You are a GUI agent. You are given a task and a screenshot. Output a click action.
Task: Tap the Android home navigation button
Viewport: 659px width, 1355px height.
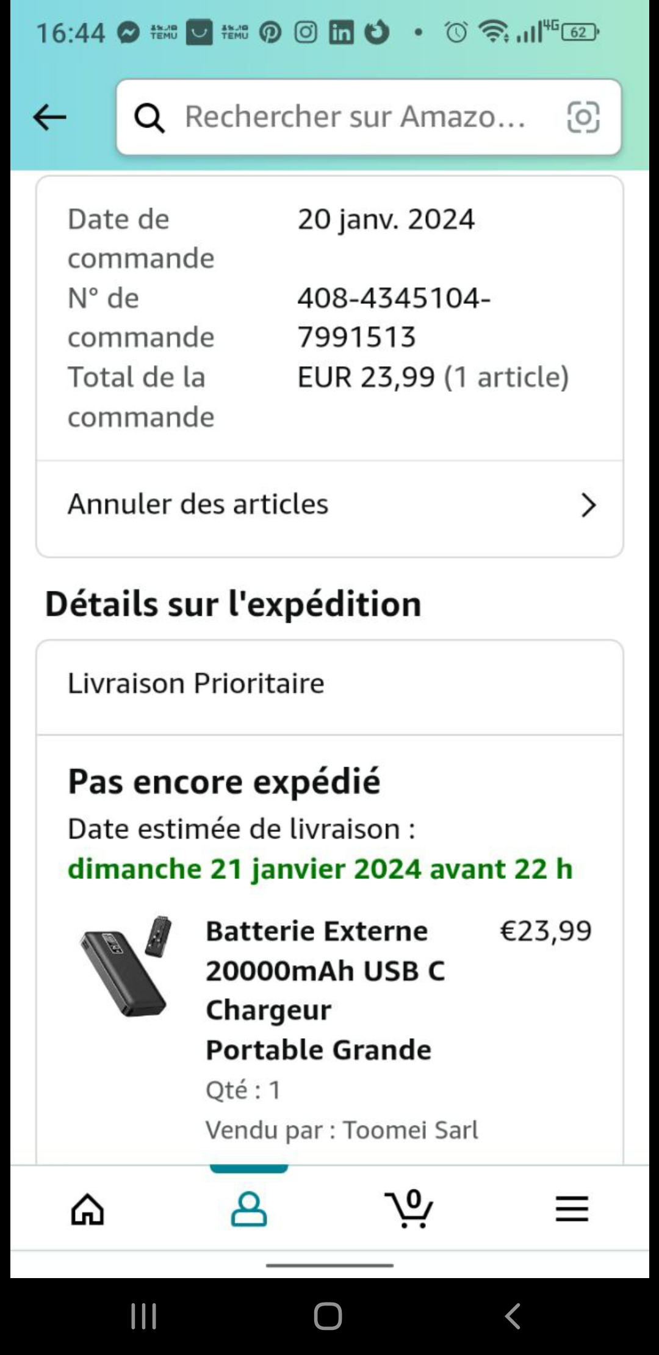point(328,1316)
